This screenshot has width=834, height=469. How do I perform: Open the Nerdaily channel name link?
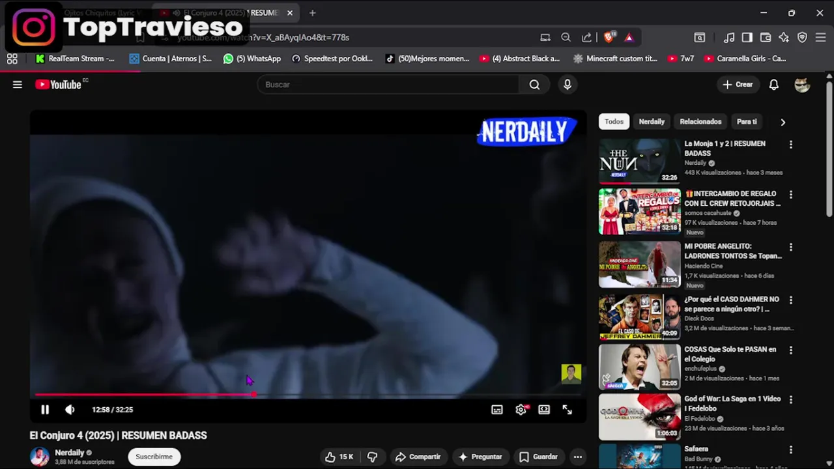pyautogui.click(x=69, y=453)
